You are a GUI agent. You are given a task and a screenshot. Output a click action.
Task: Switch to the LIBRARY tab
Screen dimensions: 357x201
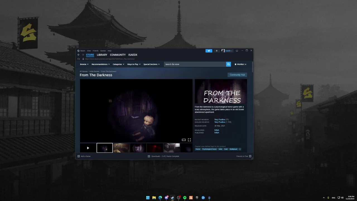coord(102,55)
